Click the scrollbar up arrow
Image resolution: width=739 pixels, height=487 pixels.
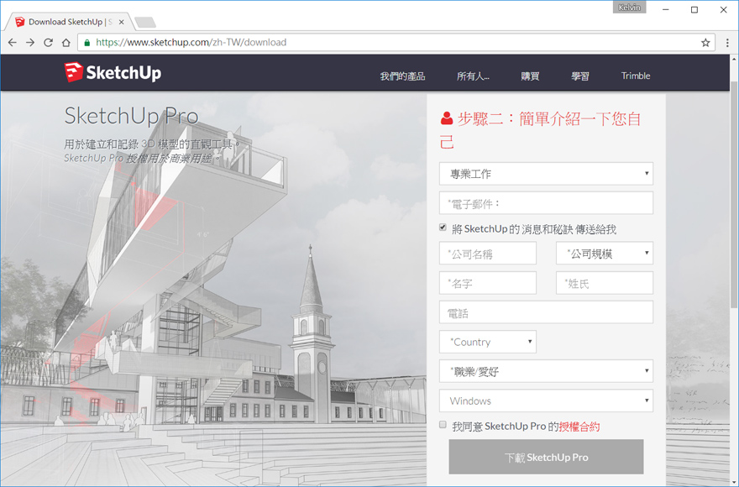click(734, 59)
